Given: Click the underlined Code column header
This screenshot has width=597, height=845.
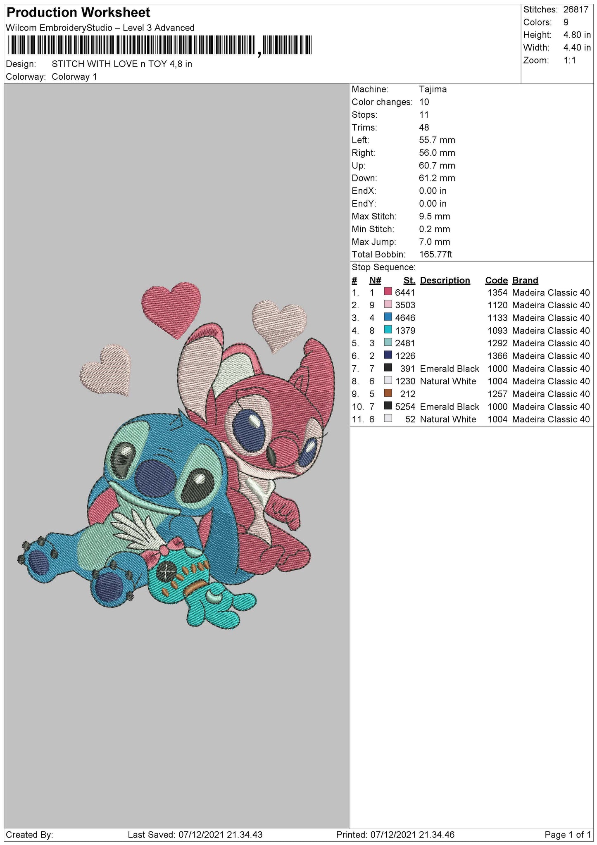Looking at the screenshot, I should 496,281.
